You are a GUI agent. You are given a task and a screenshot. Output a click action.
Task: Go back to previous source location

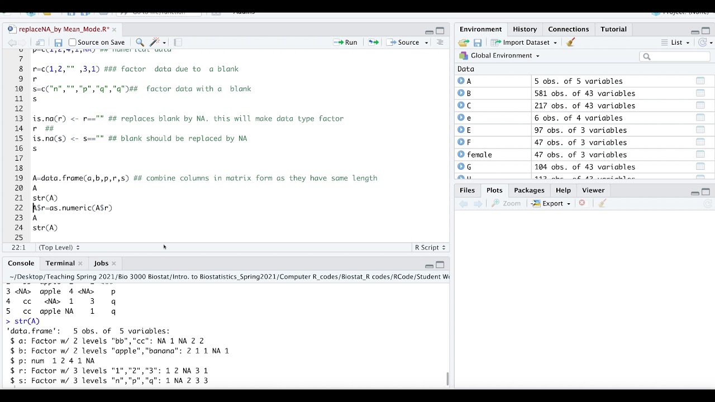tap(12, 42)
